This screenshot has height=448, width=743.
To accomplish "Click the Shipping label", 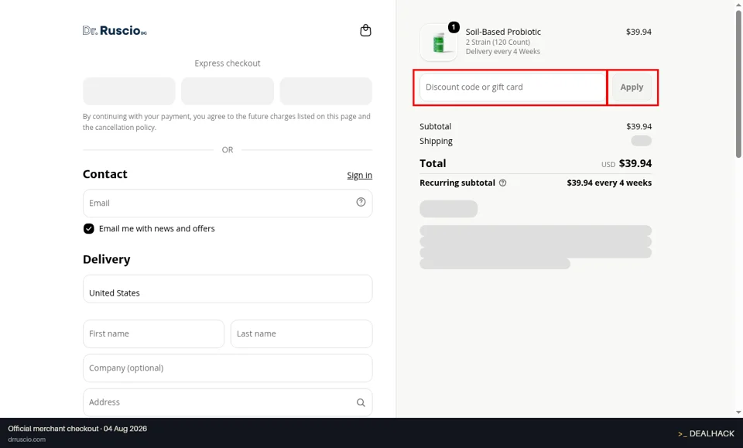I will pos(436,141).
